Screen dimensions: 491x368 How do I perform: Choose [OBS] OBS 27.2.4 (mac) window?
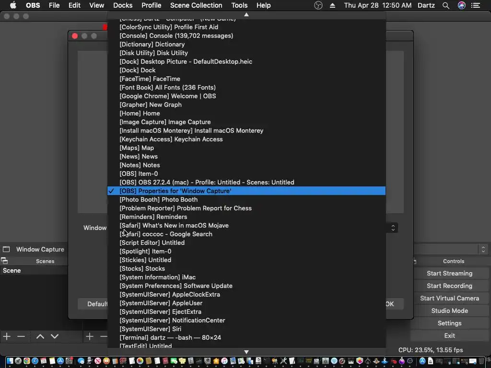246,183
